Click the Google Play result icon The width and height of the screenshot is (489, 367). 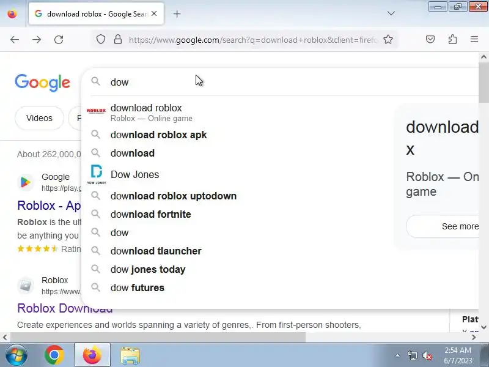pos(26,182)
